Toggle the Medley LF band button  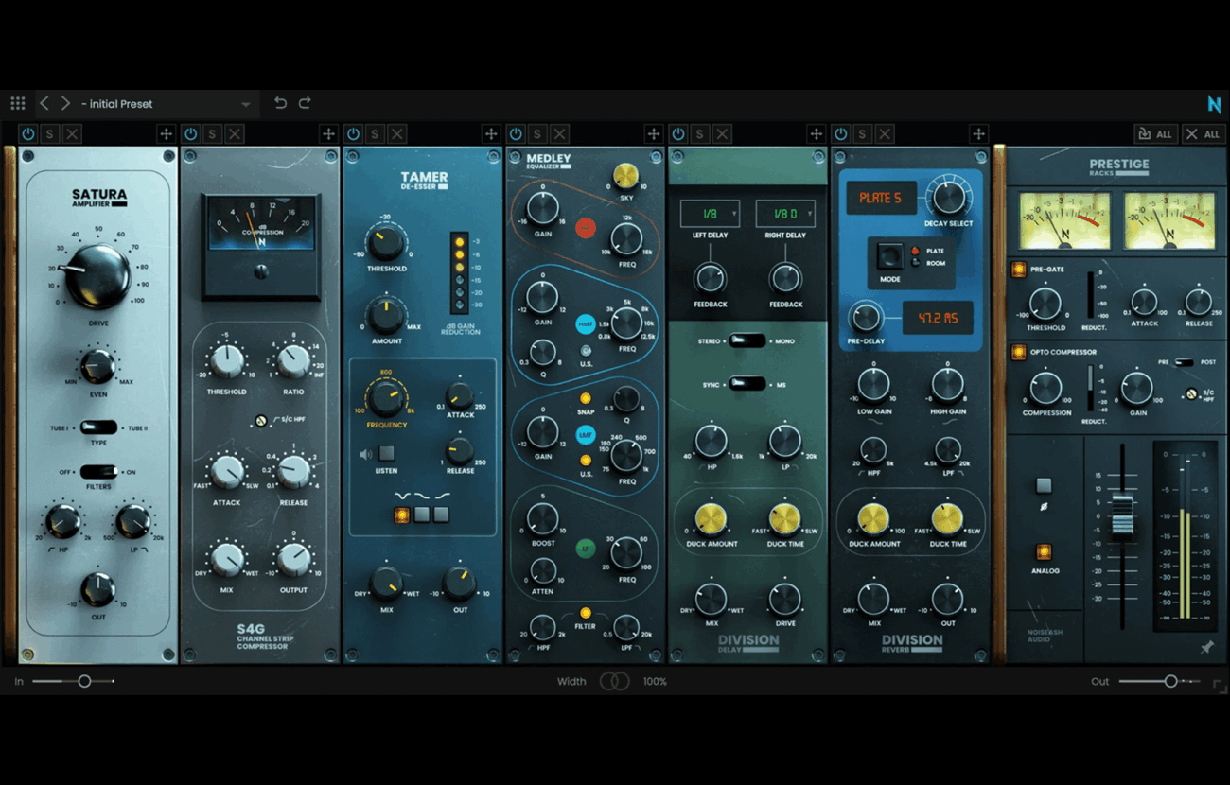(x=586, y=548)
